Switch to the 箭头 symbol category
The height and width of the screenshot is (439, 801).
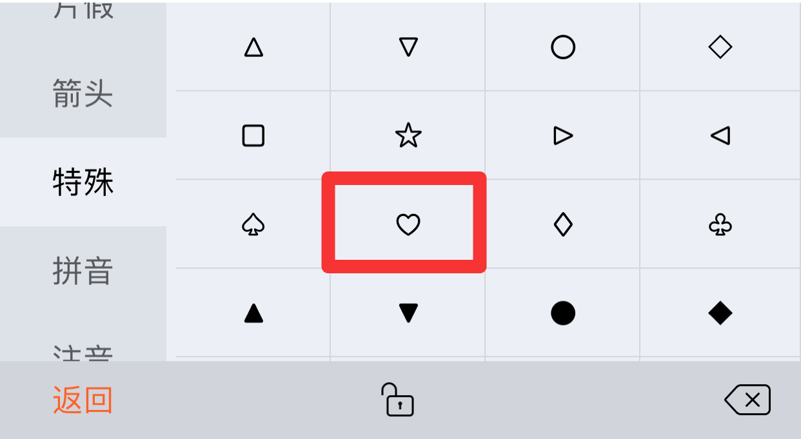[x=83, y=94]
